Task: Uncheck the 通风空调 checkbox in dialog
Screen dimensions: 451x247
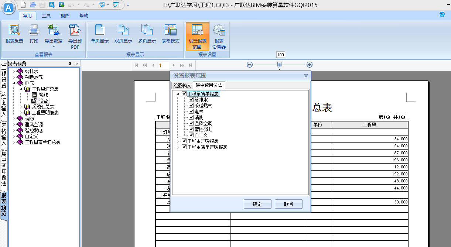Action: click(x=191, y=123)
